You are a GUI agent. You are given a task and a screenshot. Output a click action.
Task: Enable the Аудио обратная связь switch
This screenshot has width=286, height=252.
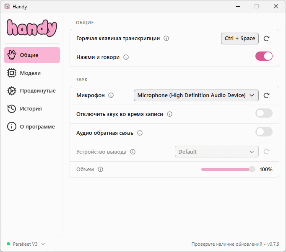pos(264,132)
